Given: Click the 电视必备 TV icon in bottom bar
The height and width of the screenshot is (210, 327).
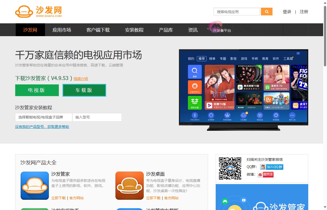Looking at the screenshot, I should point(260,115).
